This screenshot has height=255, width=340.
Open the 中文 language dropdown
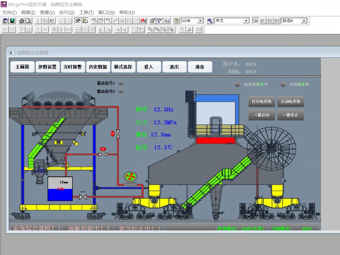click(x=246, y=21)
